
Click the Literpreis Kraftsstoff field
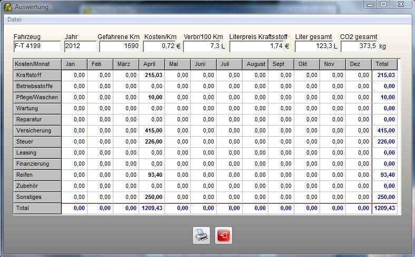256,46
